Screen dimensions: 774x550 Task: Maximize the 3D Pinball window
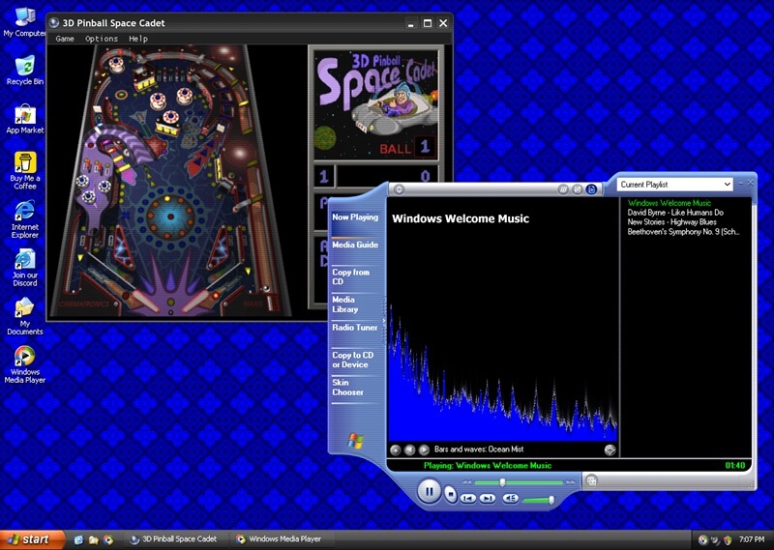[x=428, y=23]
